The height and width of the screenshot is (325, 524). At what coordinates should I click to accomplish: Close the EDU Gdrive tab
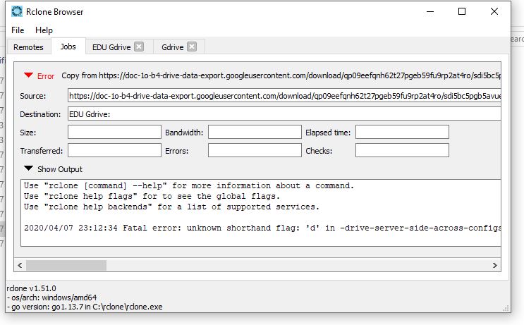[x=139, y=47]
